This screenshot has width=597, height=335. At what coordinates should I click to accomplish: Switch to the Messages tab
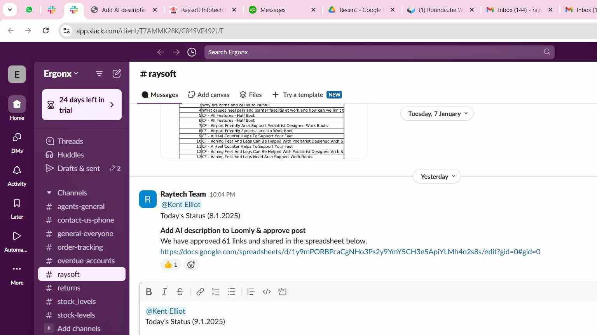[x=160, y=95]
